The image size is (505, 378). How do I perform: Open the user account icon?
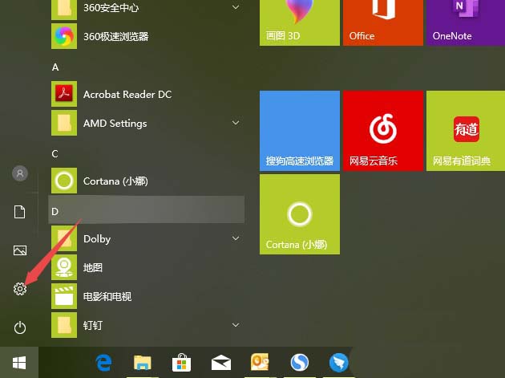[20, 173]
